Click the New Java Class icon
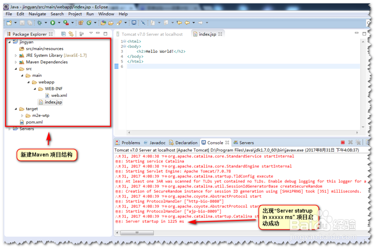Viewport: 377px width, 250px height. (x=89, y=23)
